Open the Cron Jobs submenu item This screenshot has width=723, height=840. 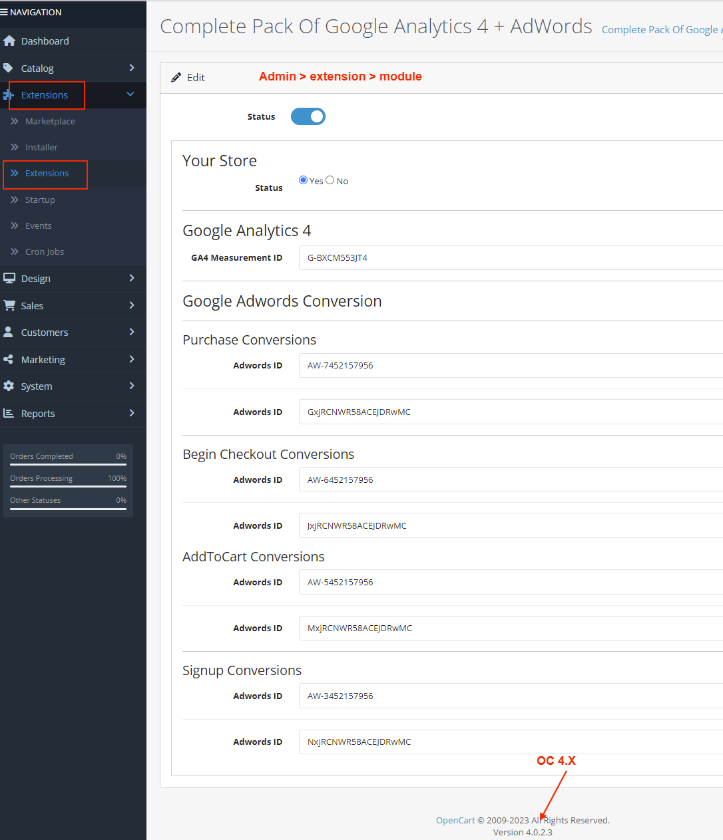73,251
